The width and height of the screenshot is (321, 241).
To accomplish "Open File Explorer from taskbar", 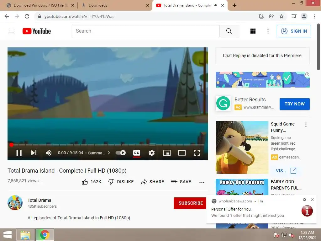I will point(25,235).
